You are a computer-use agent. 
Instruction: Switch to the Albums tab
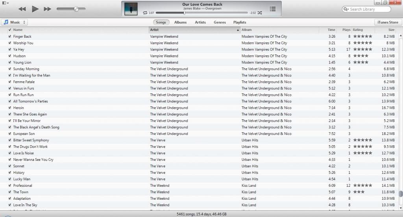click(x=180, y=22)
